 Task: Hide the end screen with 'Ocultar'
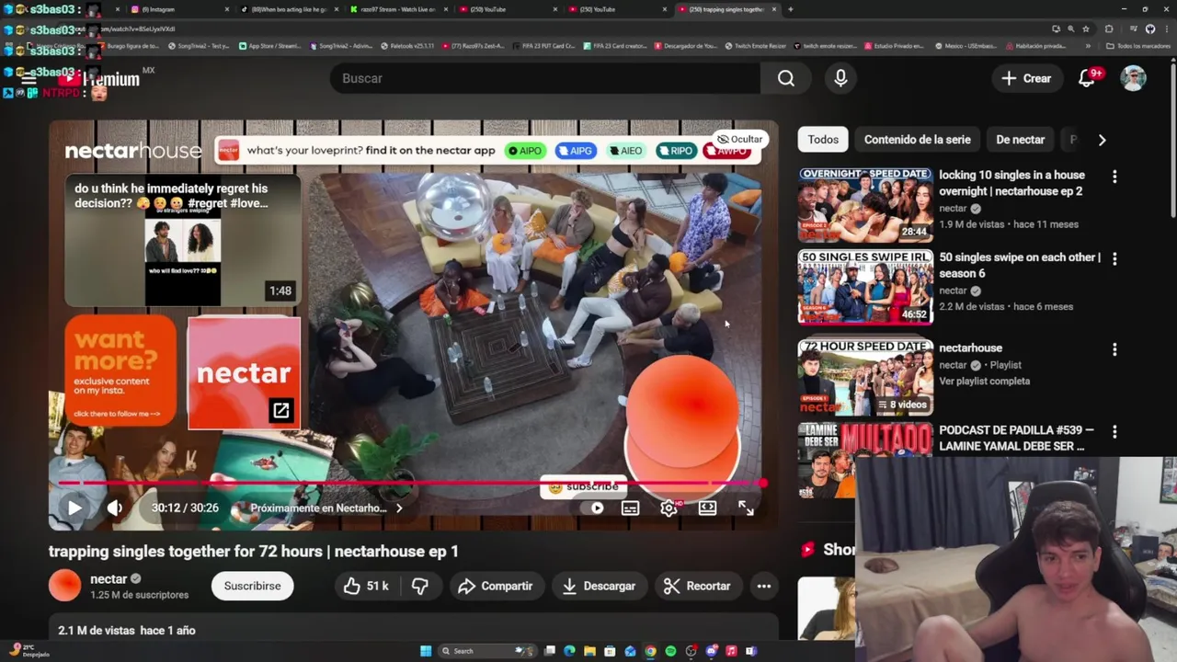tap(739, 139)
